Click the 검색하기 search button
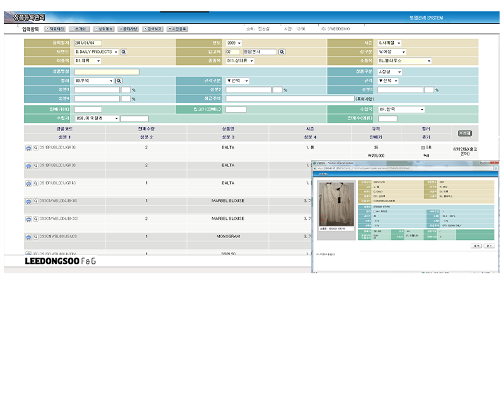The image size is (504, 403). pyautogui.click(x=152, y=29)
